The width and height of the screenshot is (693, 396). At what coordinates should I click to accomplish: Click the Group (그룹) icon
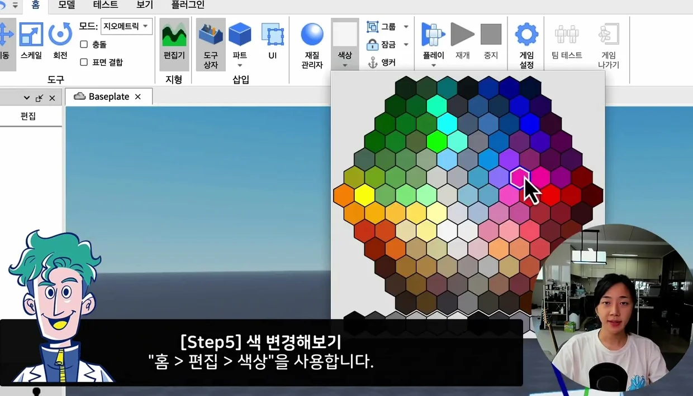click(372, 26)
